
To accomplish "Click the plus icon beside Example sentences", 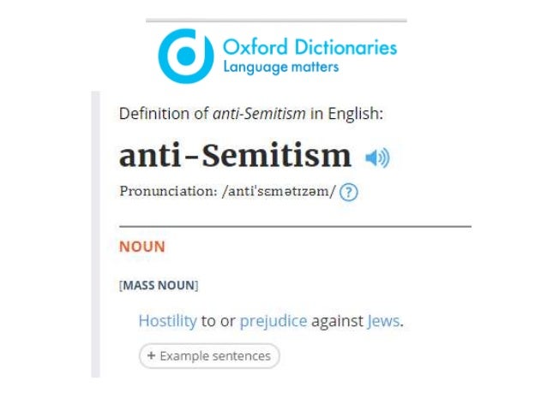I will pos(151,356).
